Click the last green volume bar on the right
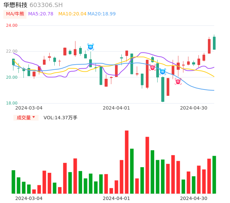 tap(214, 175)
